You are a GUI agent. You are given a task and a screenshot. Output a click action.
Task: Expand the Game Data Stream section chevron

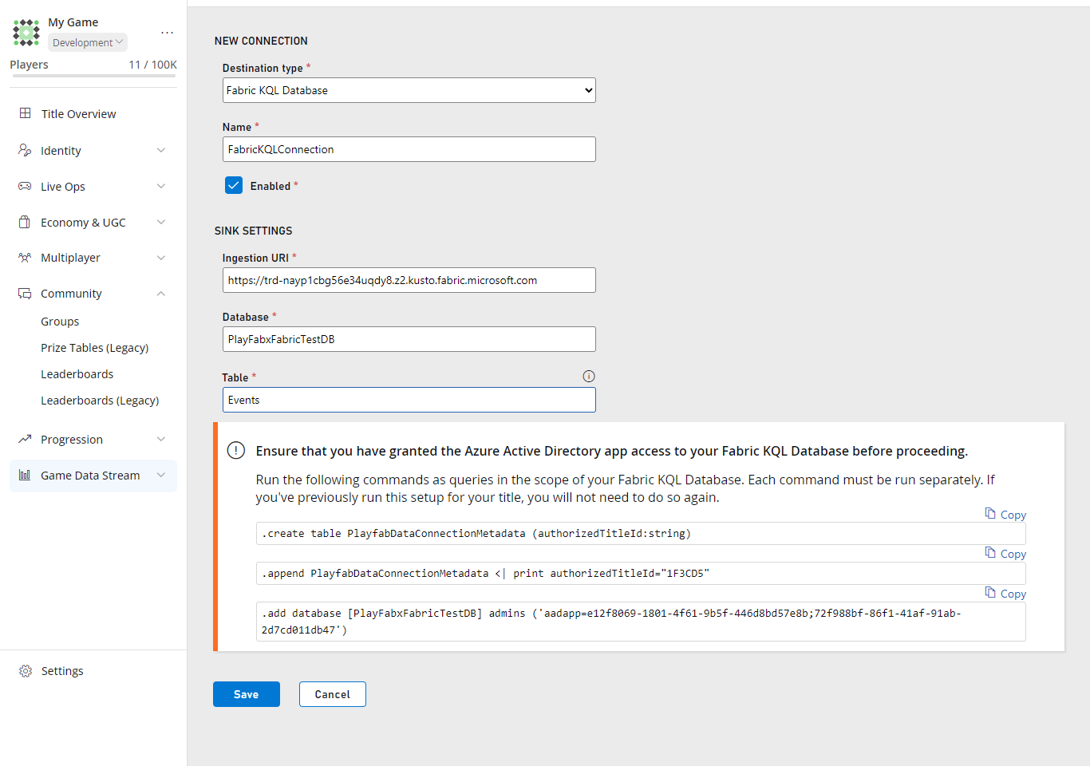click(x=161, y=476)
